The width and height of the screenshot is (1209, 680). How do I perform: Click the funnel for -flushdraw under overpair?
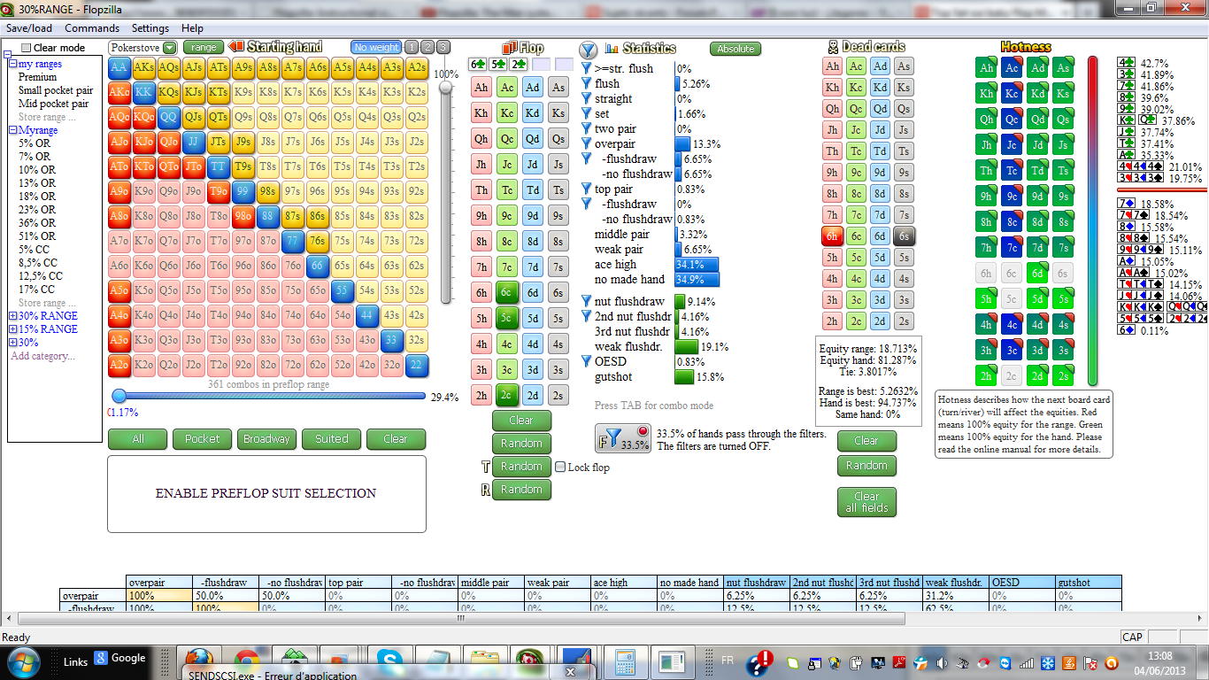tap(586, 158)
